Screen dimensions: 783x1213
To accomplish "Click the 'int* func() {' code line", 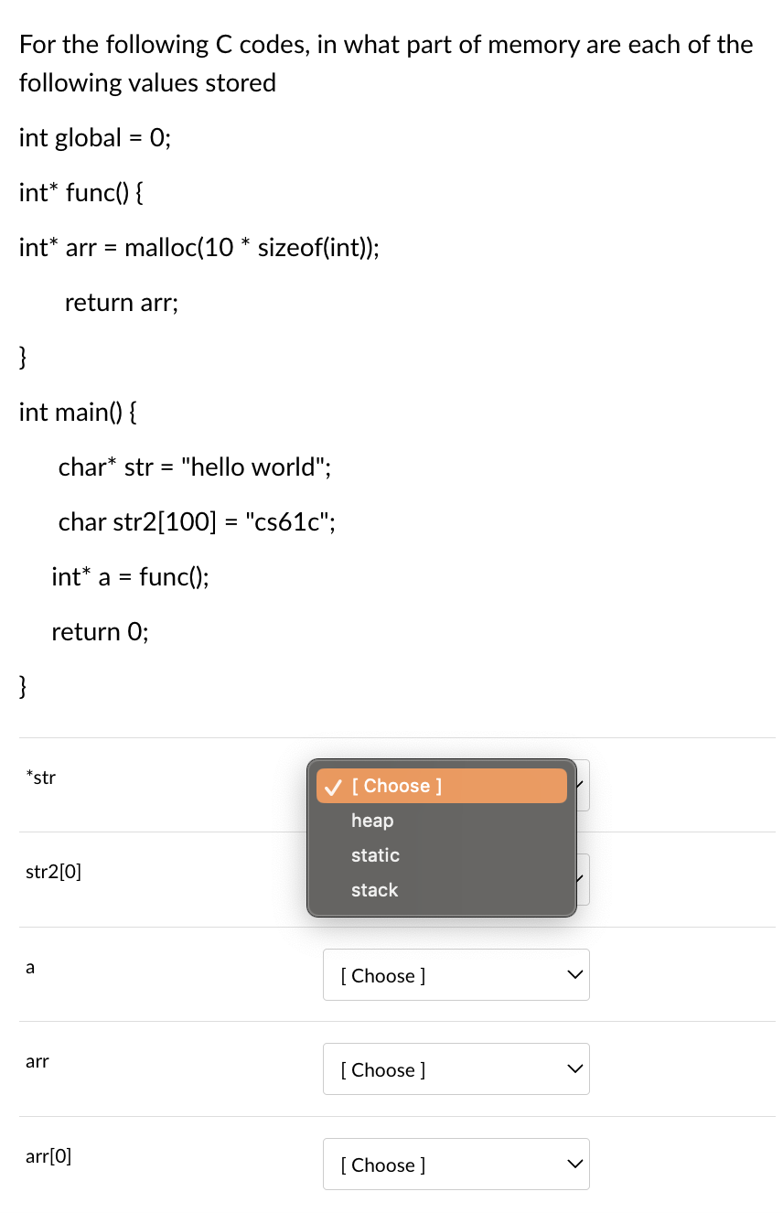I will tap(80, 193).
